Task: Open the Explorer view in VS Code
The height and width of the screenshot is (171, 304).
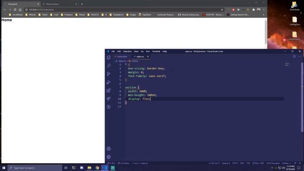Action: click(x=109, y=57)
